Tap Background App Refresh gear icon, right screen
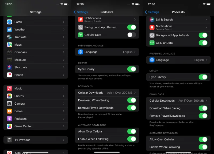214x154 pixels. pos(152,35)
